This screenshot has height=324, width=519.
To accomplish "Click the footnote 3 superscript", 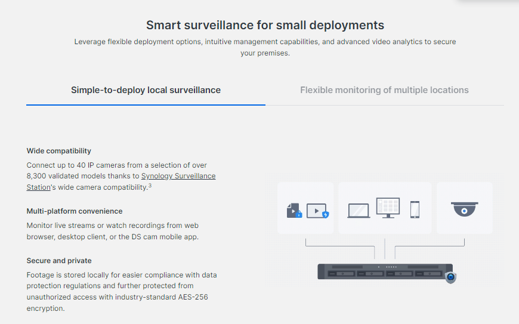I will tap(150, 186).
